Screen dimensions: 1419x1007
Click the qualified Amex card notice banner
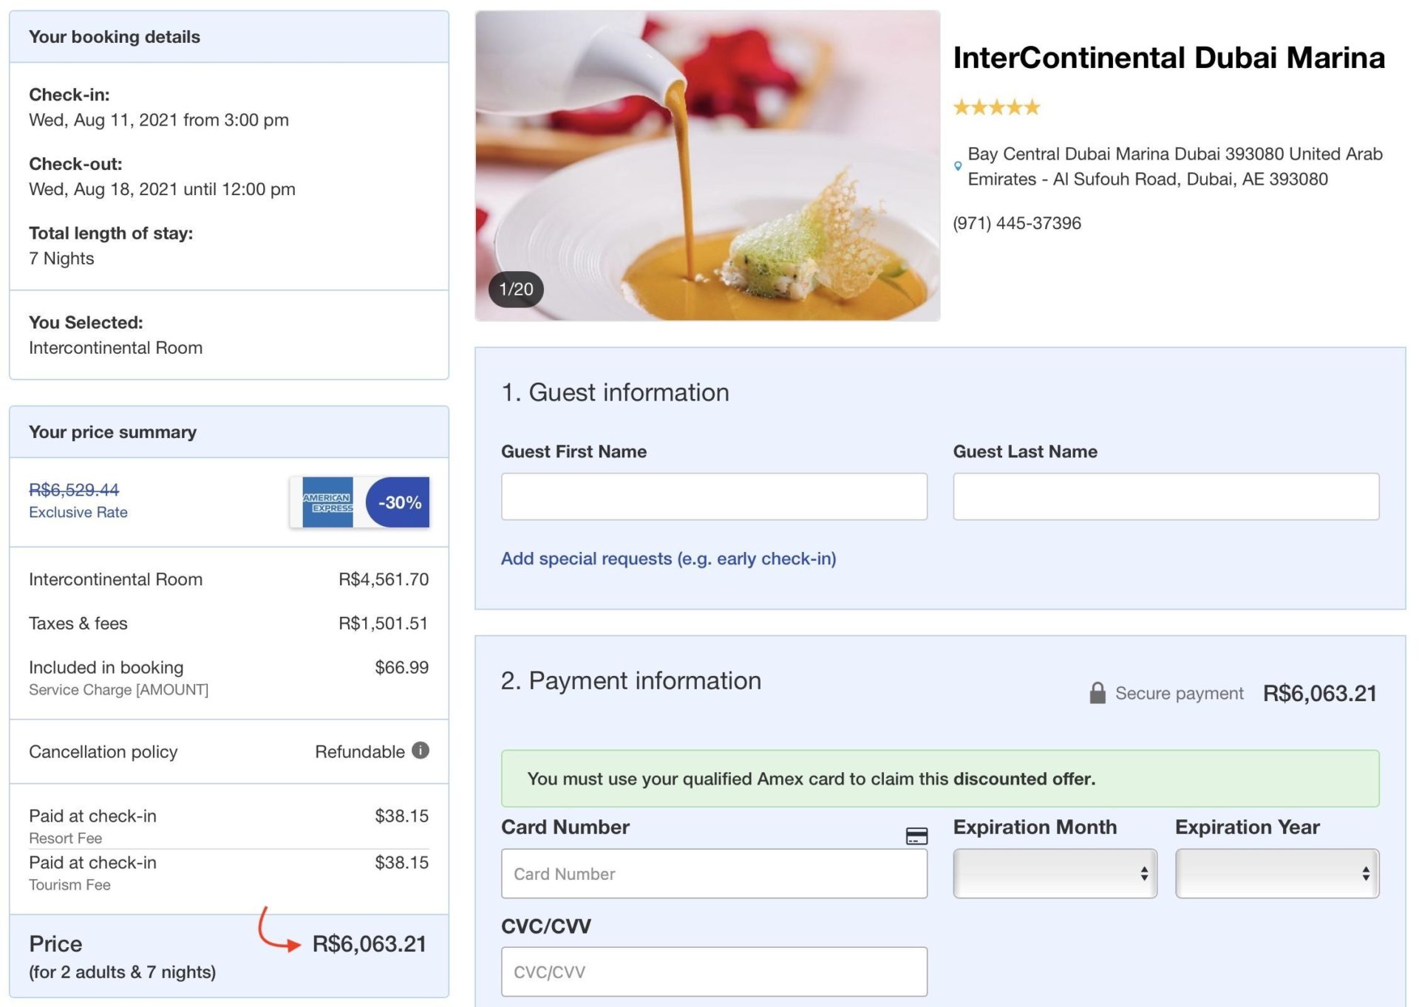tap(940, 779)
